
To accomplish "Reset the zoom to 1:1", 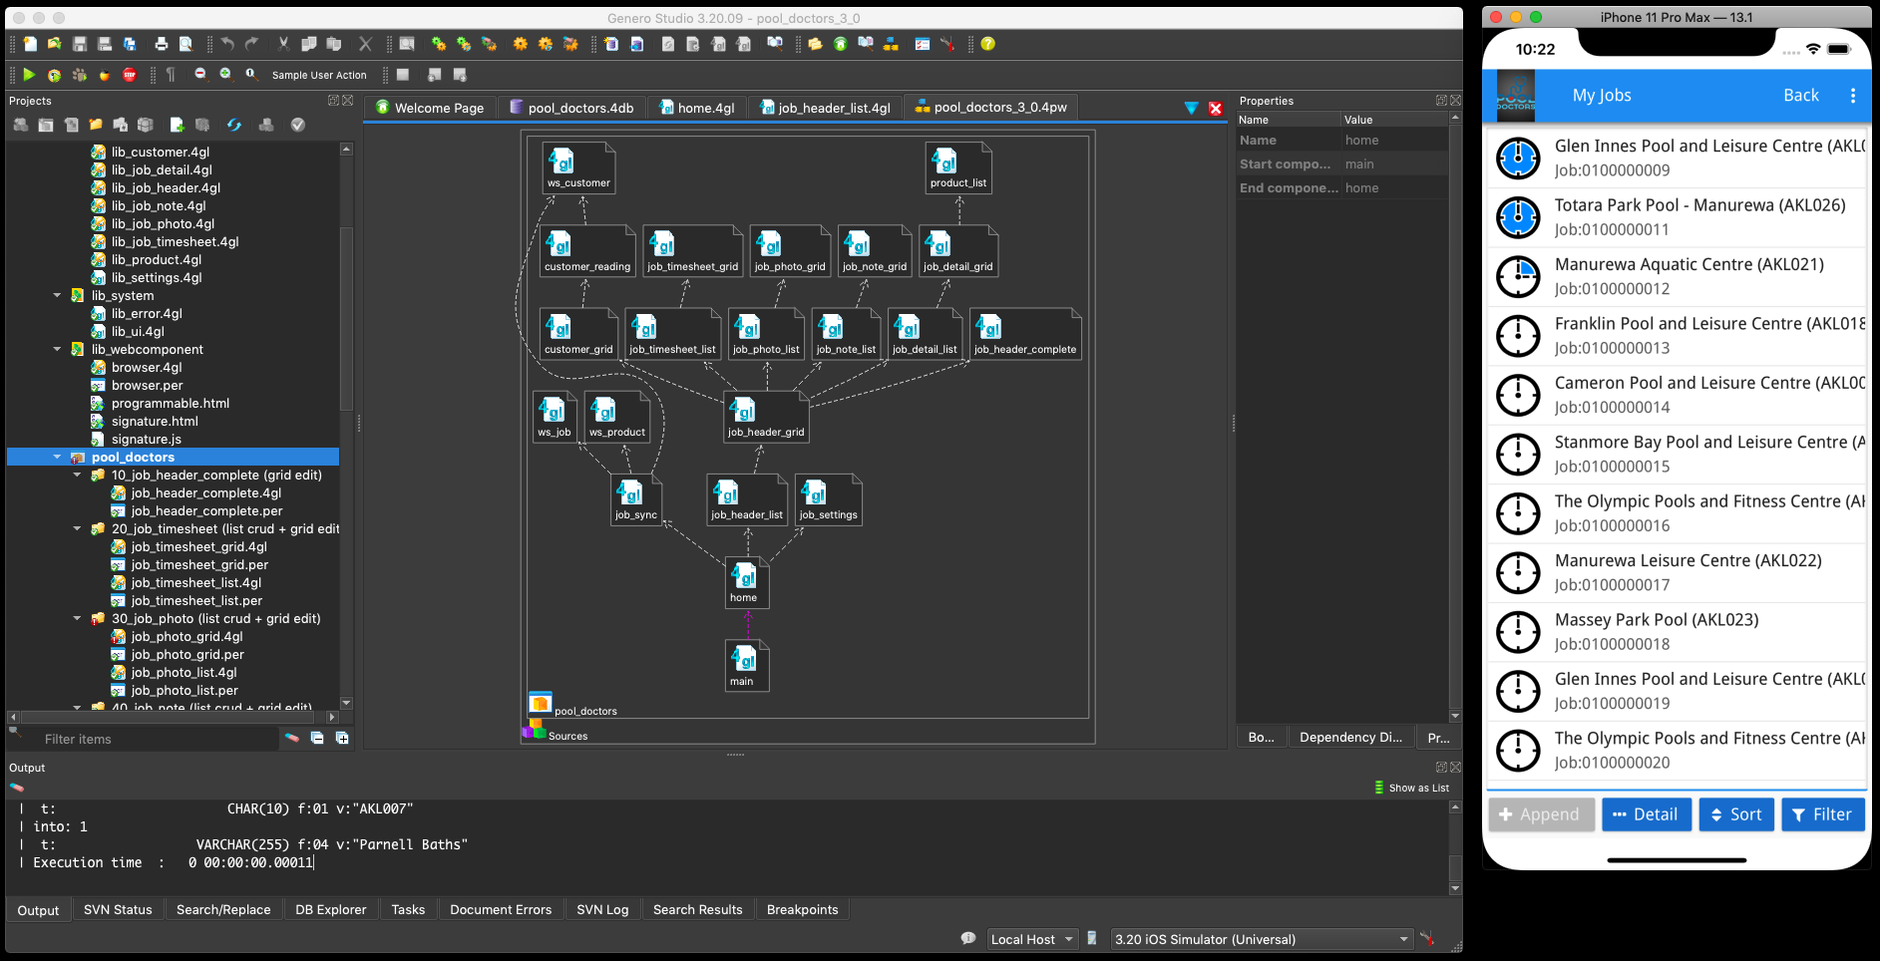I will click(x=251, y=74).
